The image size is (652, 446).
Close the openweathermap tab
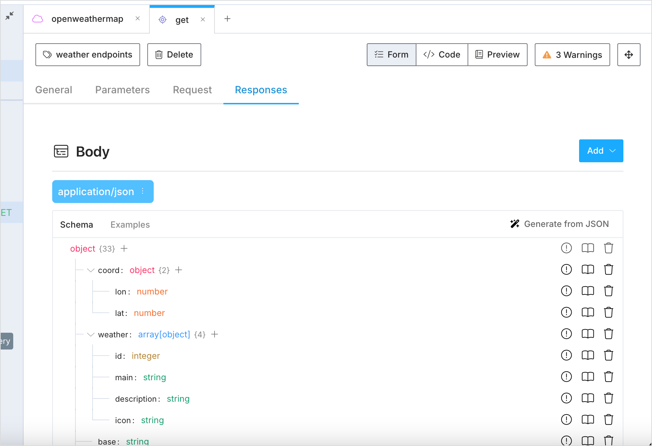tap(138, 18)
